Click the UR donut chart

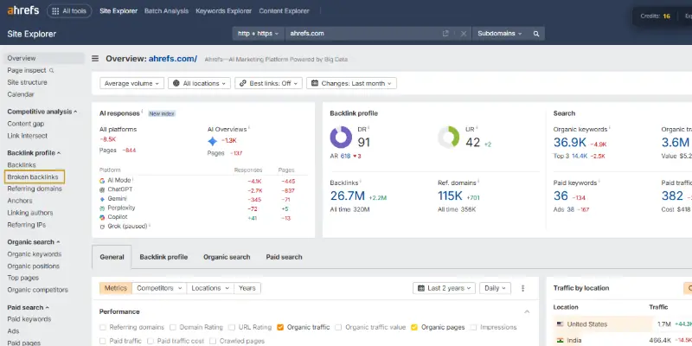pyautogui.click(x=449, y=138)
